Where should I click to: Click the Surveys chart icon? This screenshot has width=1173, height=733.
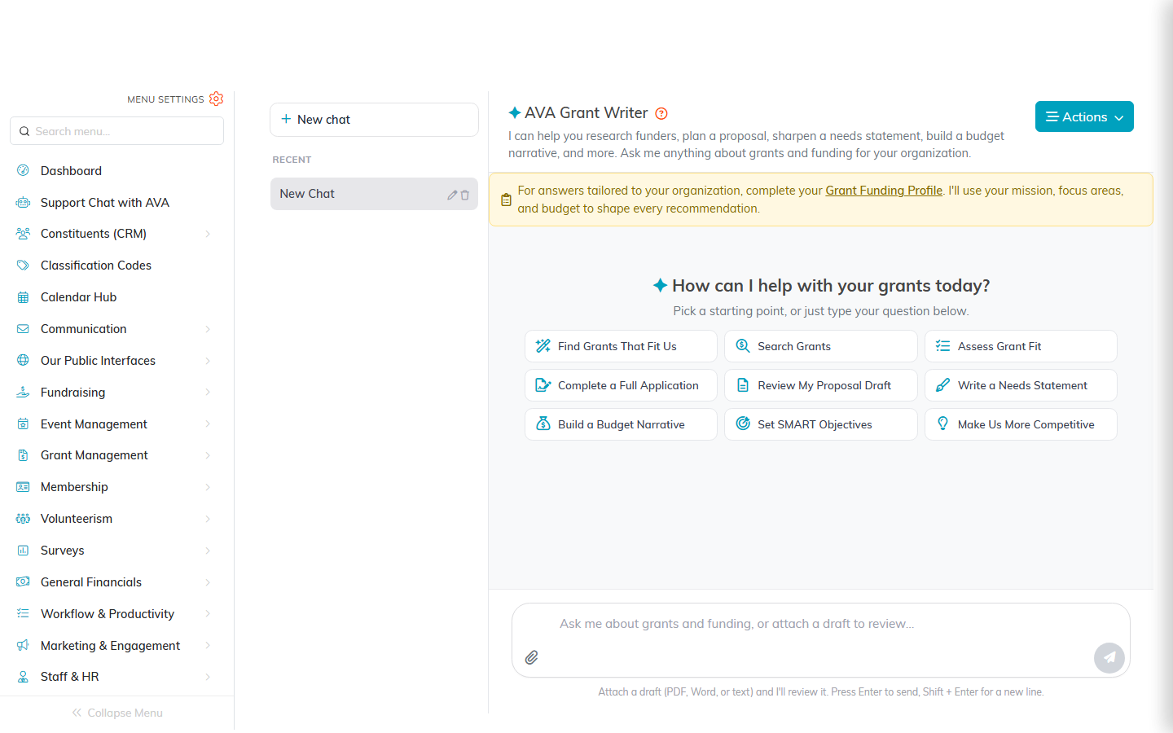pyautogui.click(x=23, y=551)
